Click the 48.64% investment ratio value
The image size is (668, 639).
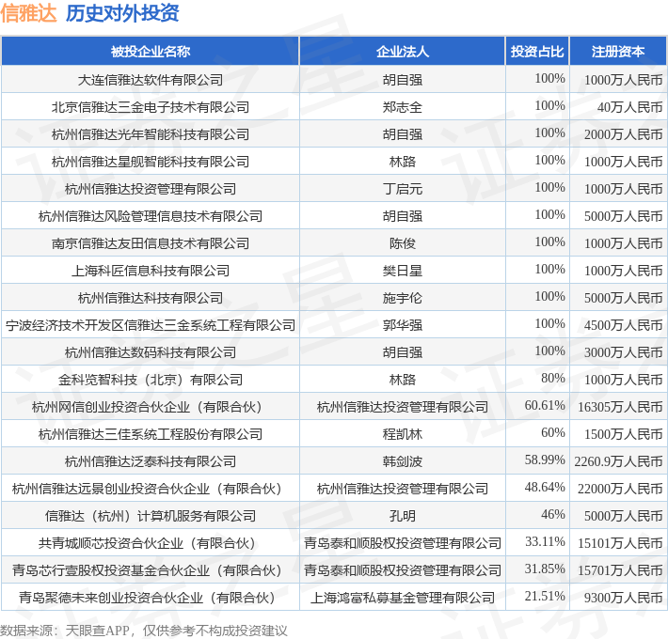coord(545,487)
